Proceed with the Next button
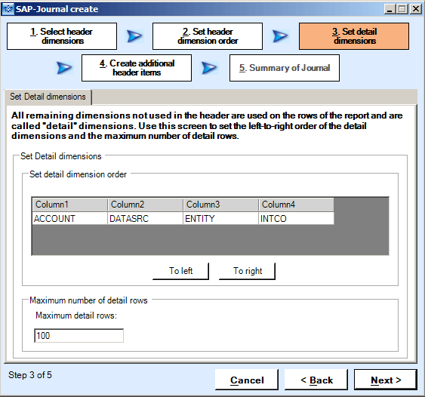The width and height of the screenshot is (425, 397). click(386, 380)
